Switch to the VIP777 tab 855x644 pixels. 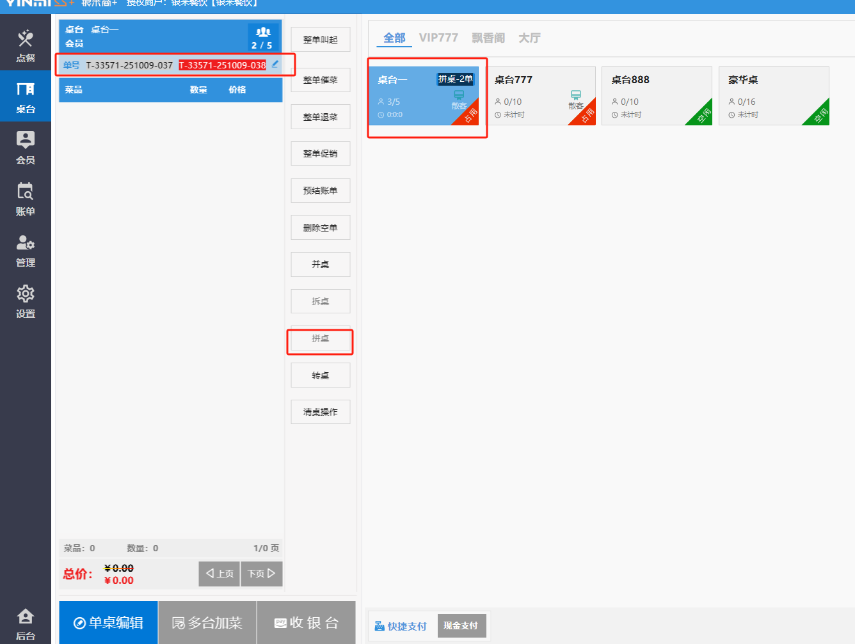click(x=438, y=38)
